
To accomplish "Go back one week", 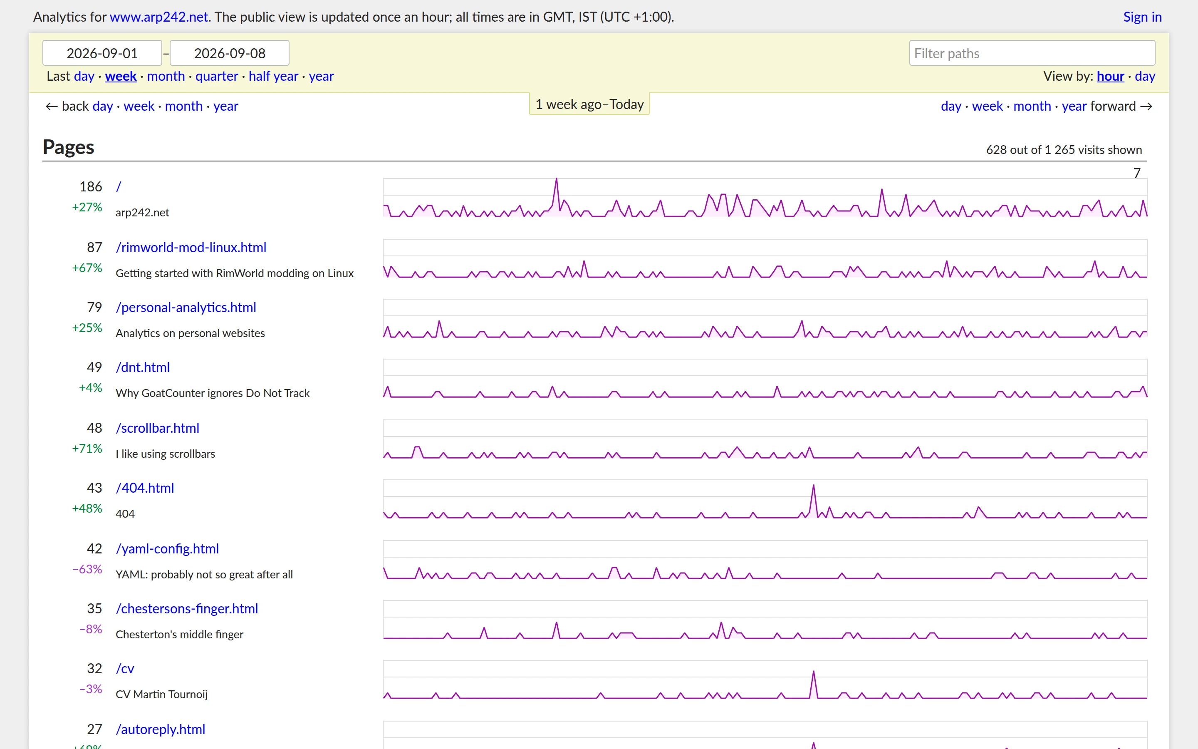I will pyautogui.click(x=139, y=106).
